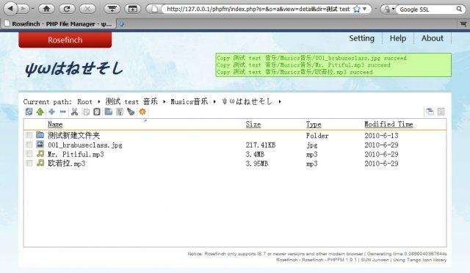This screenshot has width=470, height=273.
Task: Click the red Rosefinch logo button
Action: point(65,40)
